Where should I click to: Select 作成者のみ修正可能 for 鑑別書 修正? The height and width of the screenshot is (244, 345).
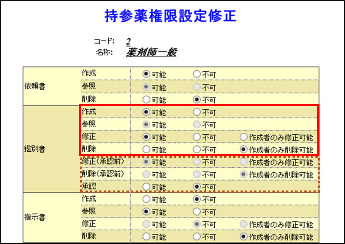pyautogui.click(x=244, y=137)
